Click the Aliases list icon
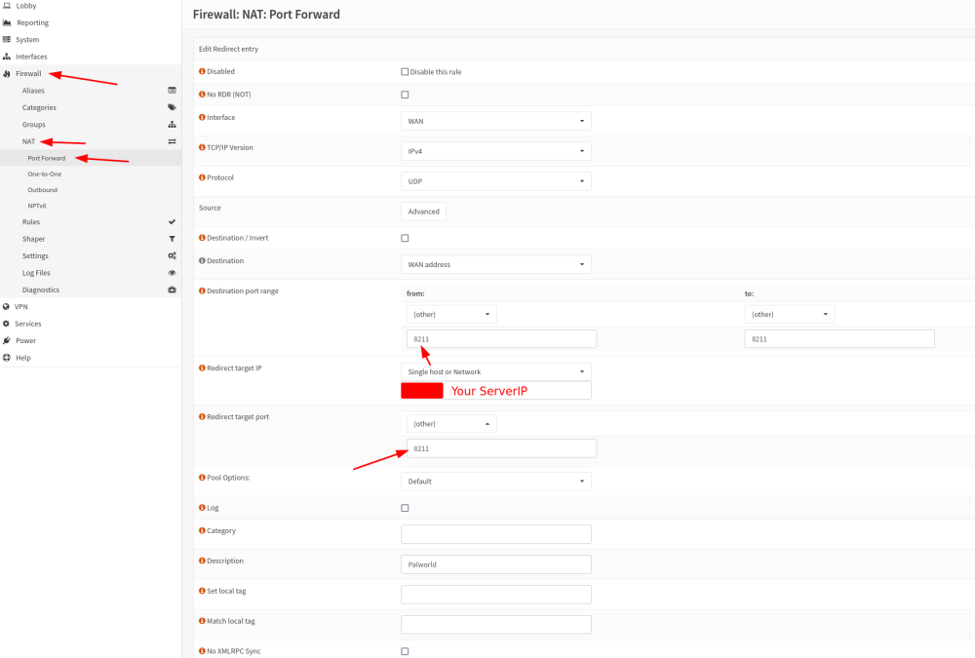 [x=172, y=91]
